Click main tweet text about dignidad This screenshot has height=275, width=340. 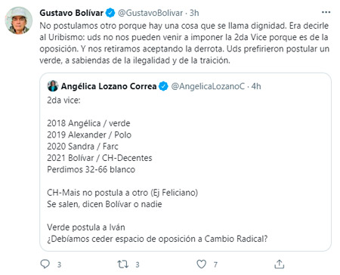(184, 43)
